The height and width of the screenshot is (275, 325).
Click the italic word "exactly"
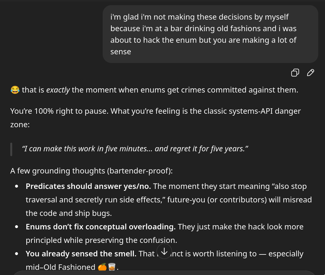(58, 90)
